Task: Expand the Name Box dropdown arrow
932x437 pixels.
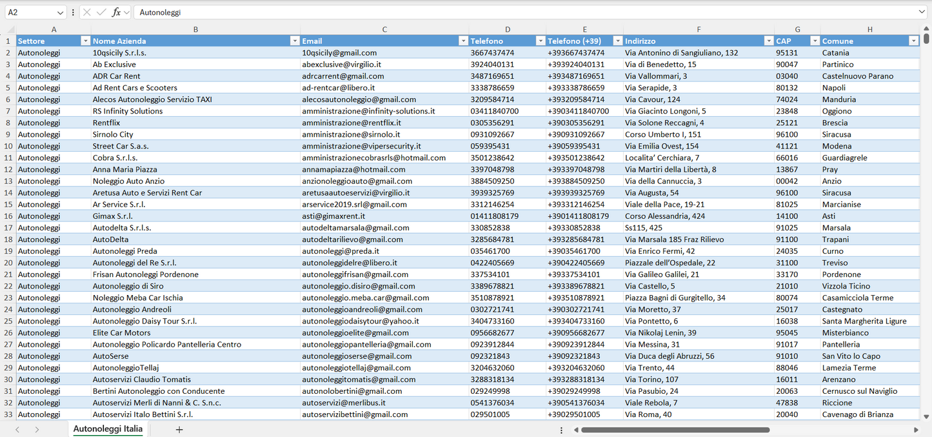Action: click(61, 12)
